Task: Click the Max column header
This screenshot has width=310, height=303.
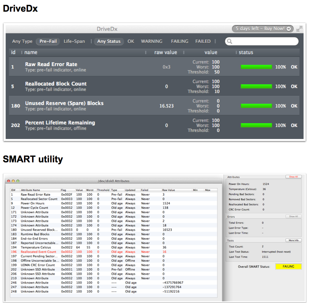Action: click(x=208, y=190)
